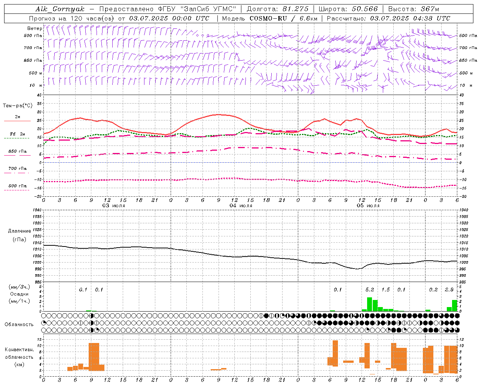
Task: Click the 850 гПа temperature legend entry
Action: (17, 152)
